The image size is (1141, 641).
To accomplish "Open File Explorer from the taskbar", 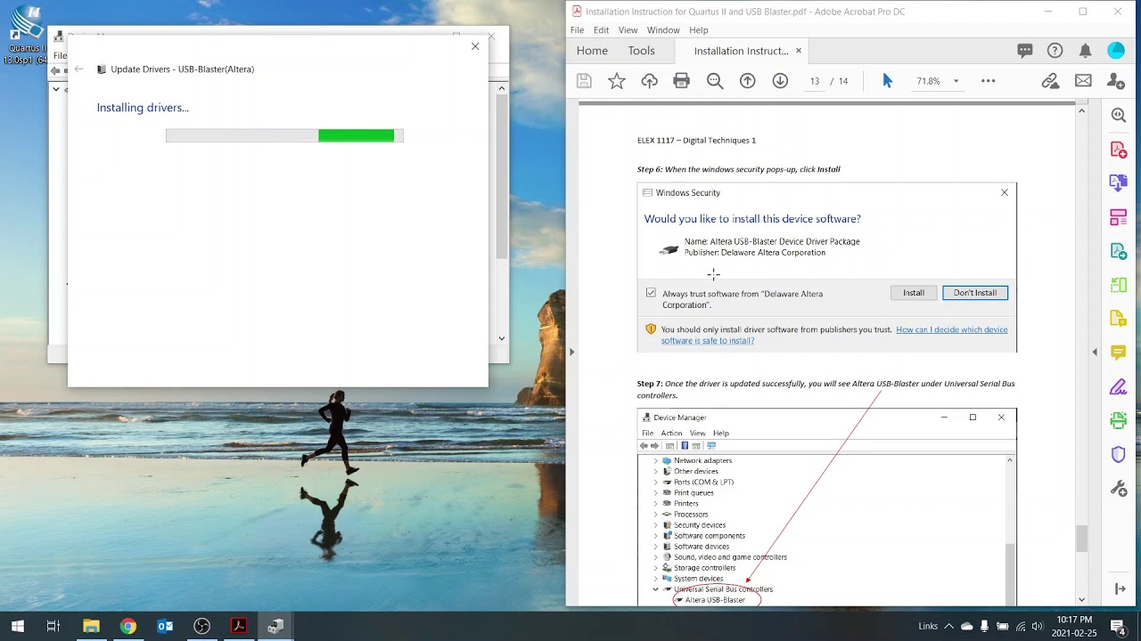I will (x=91, y=626).
